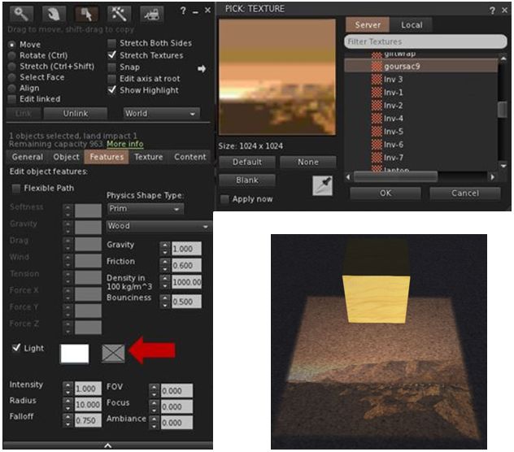Click the eyedropper icon in texture picker
The image size is (514, 452).
coord(322,185)
